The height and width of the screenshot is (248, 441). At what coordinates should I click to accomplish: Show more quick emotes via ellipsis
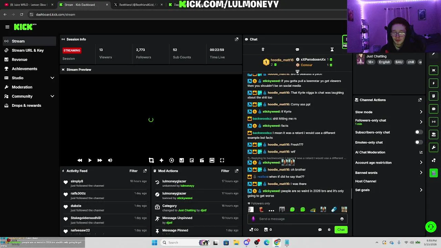[x=271, y=209]
